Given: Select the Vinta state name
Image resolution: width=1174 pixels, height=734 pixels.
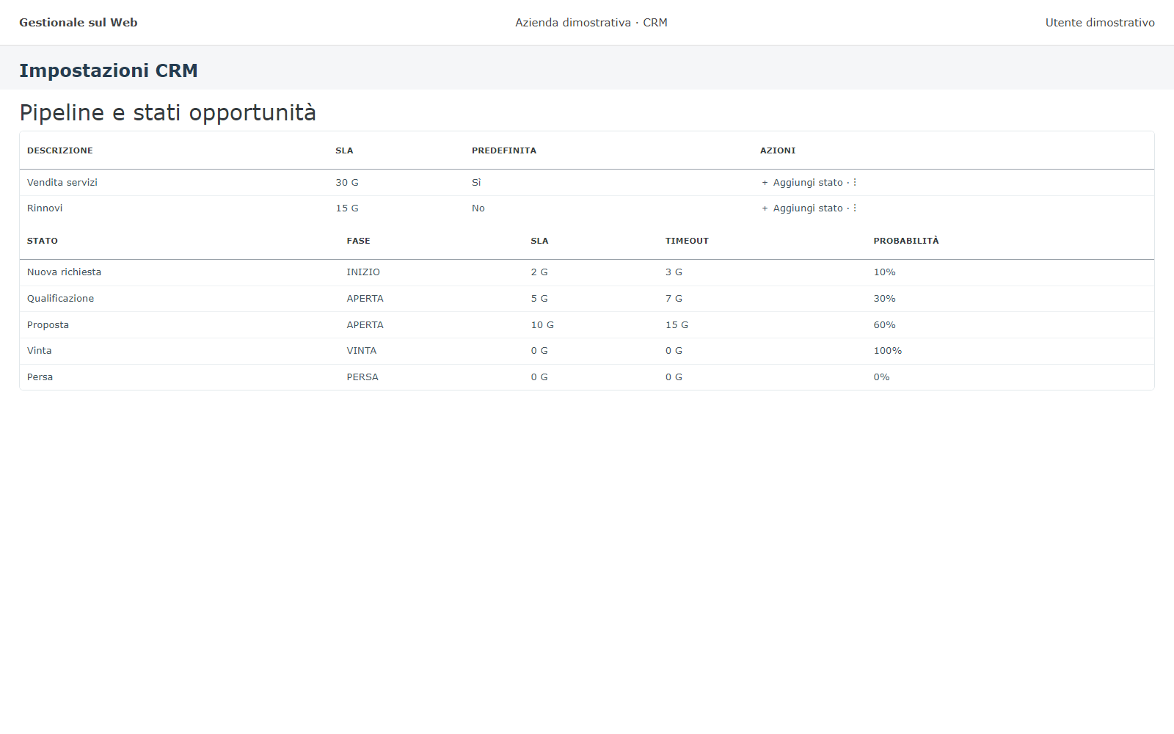Looking at the screenshot, I should (40, 351).
